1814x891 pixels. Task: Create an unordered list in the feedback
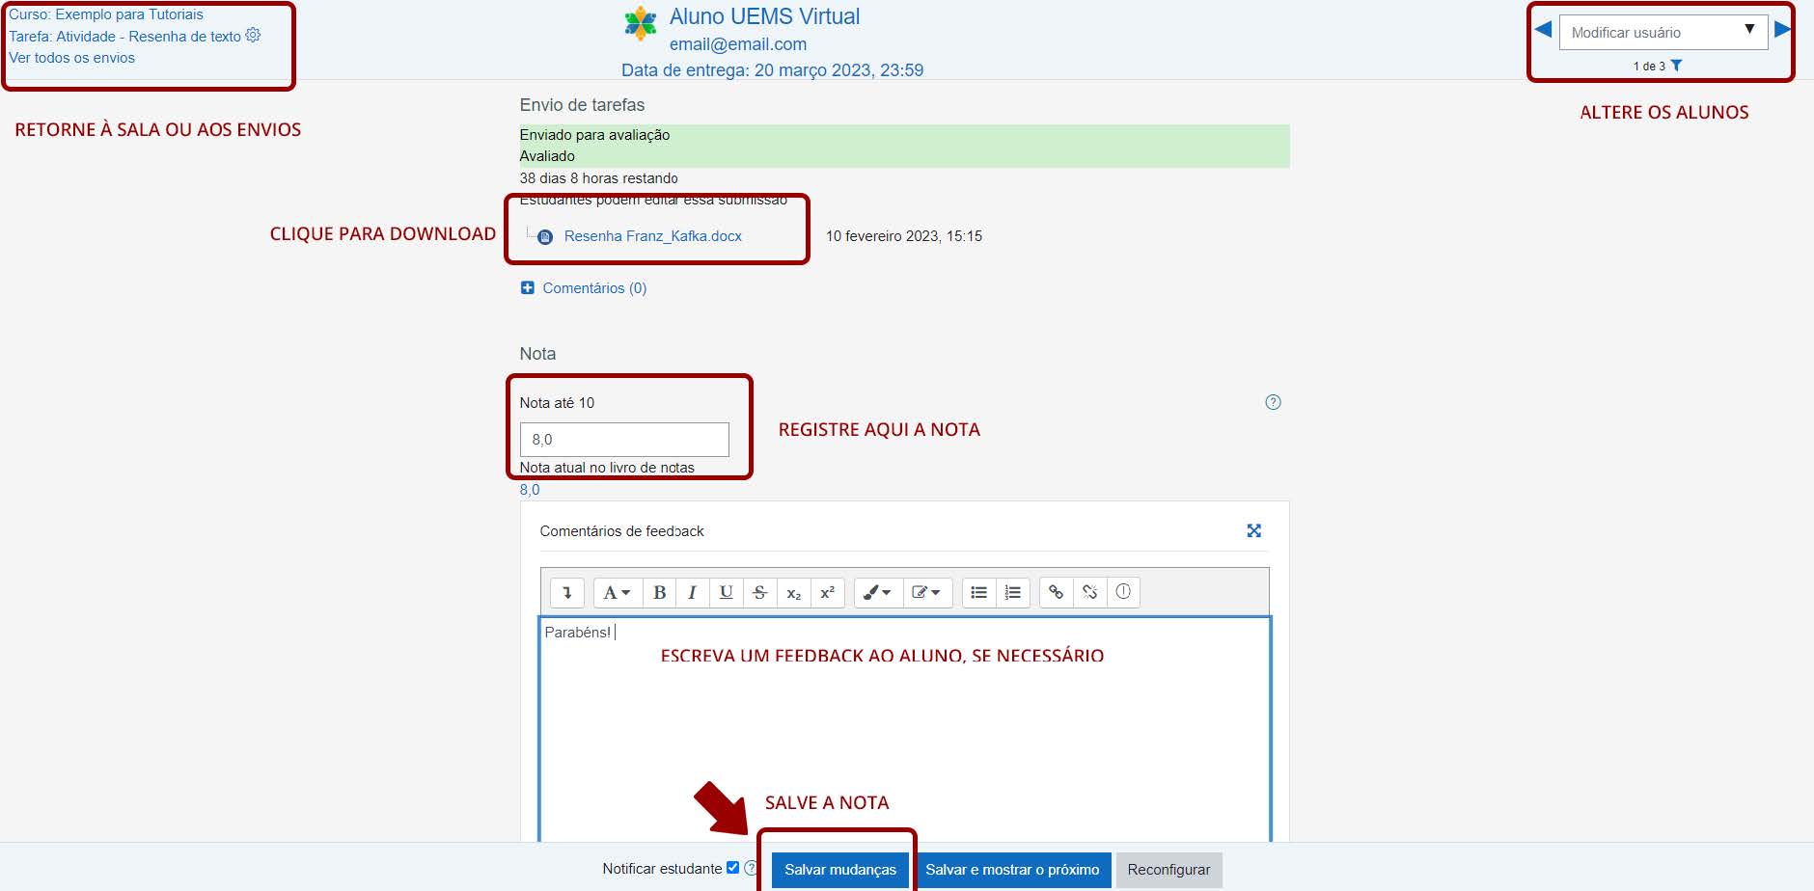pyautogui.click(x=978, y=592)
